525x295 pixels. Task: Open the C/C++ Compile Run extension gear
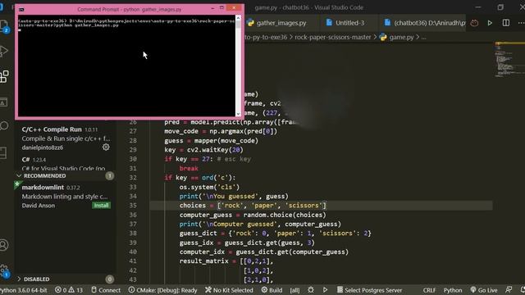(x=106, y=147)
